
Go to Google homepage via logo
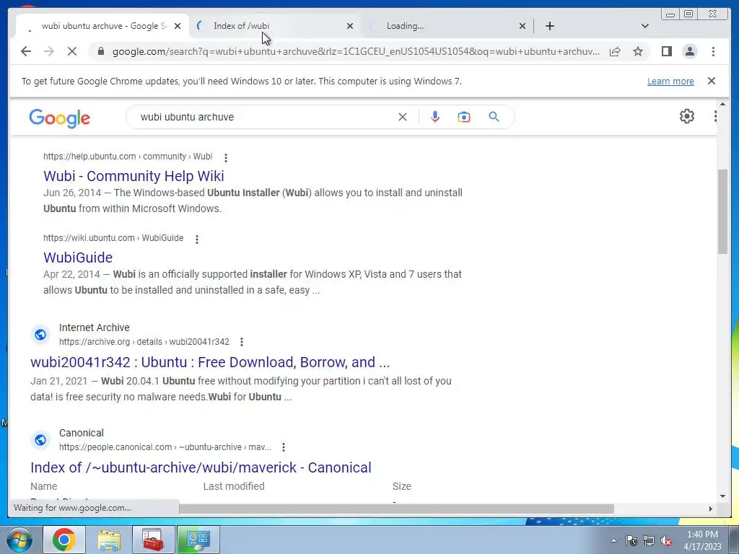(59, 118)
